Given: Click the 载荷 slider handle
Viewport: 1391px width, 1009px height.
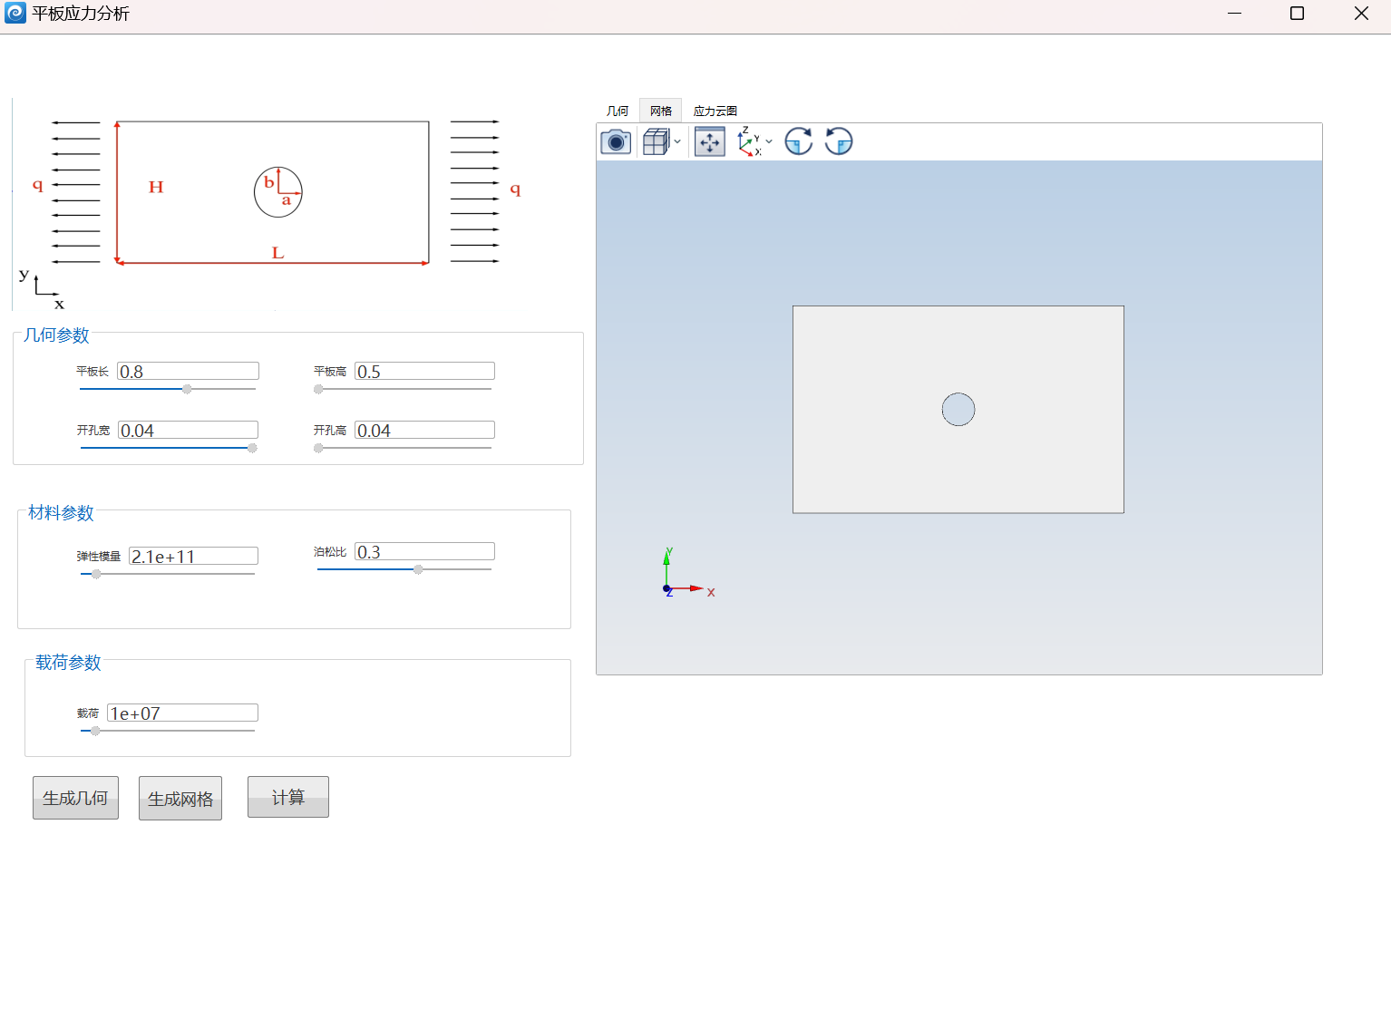Looking at the screenshot, I should 95,731.
